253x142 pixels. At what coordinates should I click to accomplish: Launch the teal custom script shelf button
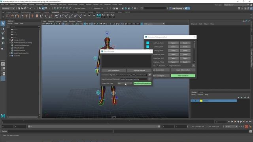(x=98, y=16)
